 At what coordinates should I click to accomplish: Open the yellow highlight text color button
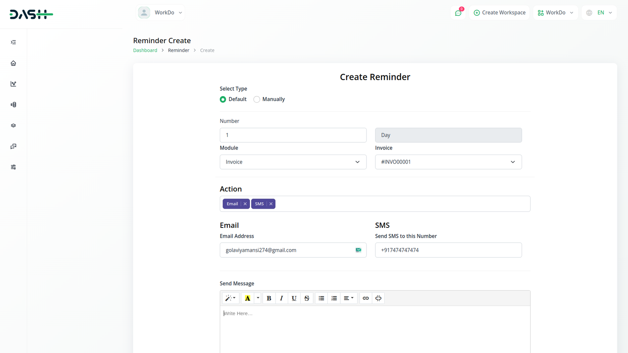click(248, 298)
